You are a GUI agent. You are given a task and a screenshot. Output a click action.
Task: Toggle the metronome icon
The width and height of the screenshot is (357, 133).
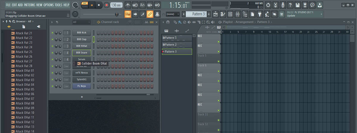[128, 5]
